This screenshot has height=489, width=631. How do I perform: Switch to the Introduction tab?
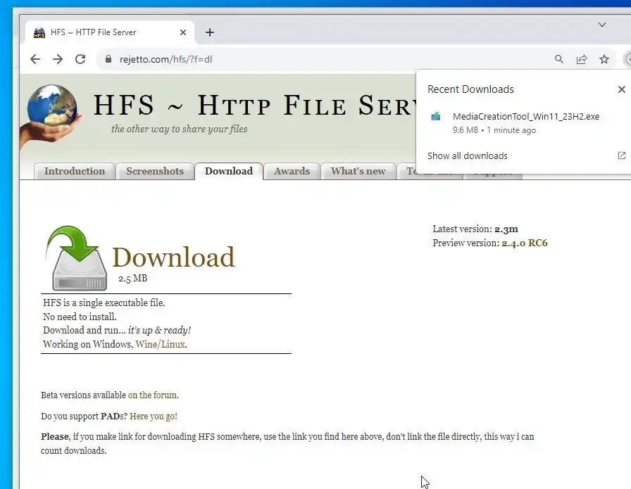(75, 171)
